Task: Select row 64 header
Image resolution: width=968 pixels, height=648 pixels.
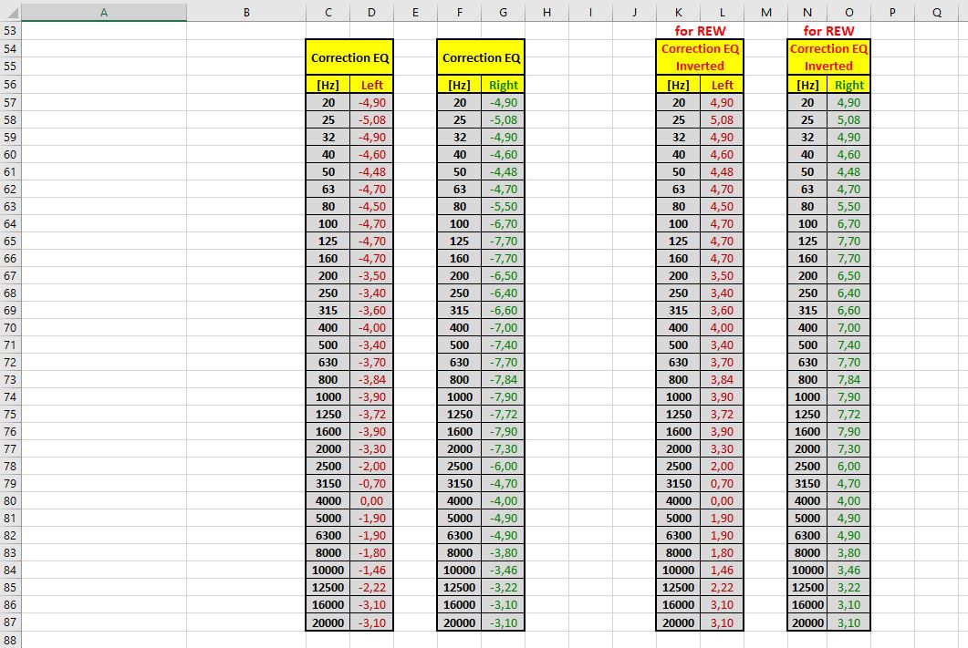Action: click(11, 224)
